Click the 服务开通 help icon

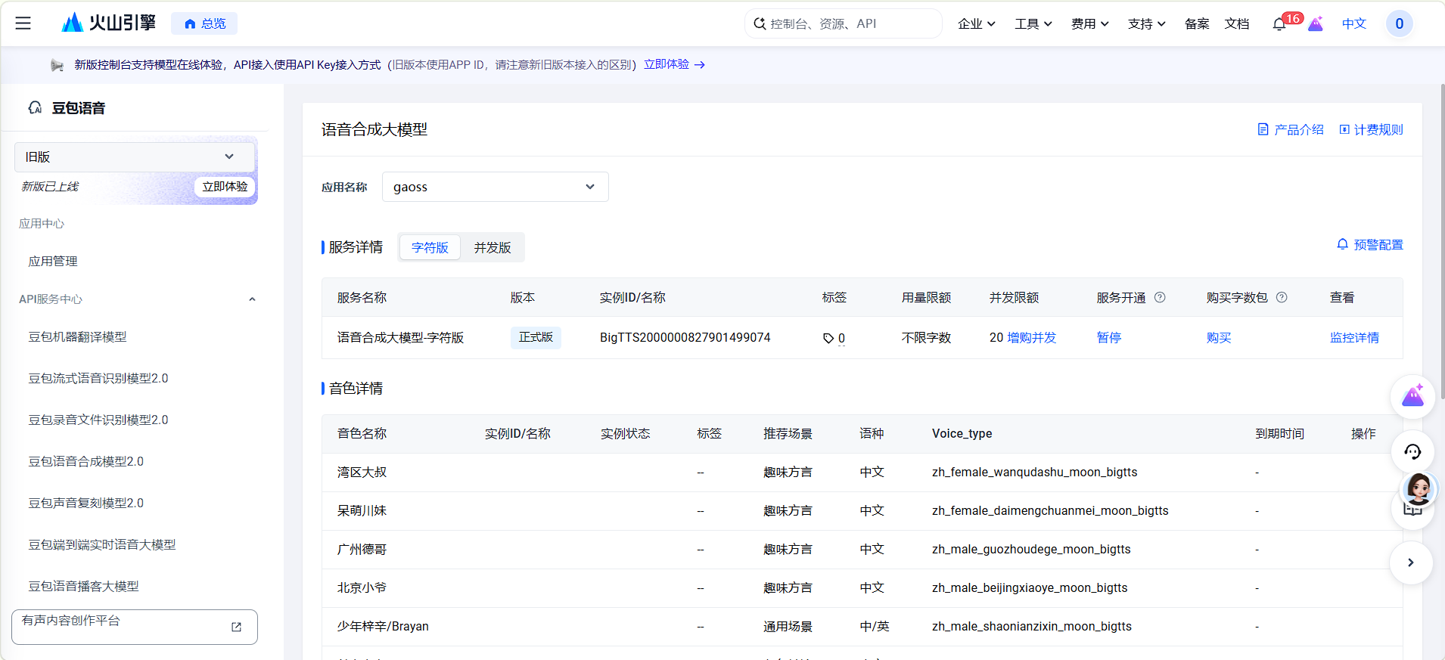tap(1160, 297)
